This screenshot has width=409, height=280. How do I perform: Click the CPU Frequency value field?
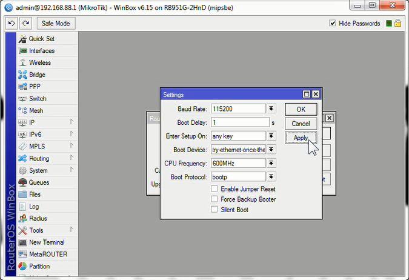238,163
